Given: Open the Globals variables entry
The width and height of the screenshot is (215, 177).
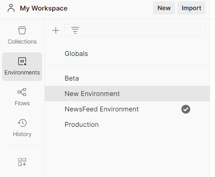Looking at the screenshot, I should pos(76,54).
